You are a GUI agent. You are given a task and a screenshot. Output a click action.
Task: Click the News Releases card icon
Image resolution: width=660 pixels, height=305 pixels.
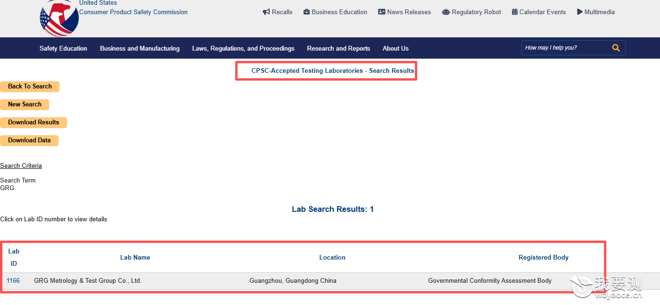[382, 12]
